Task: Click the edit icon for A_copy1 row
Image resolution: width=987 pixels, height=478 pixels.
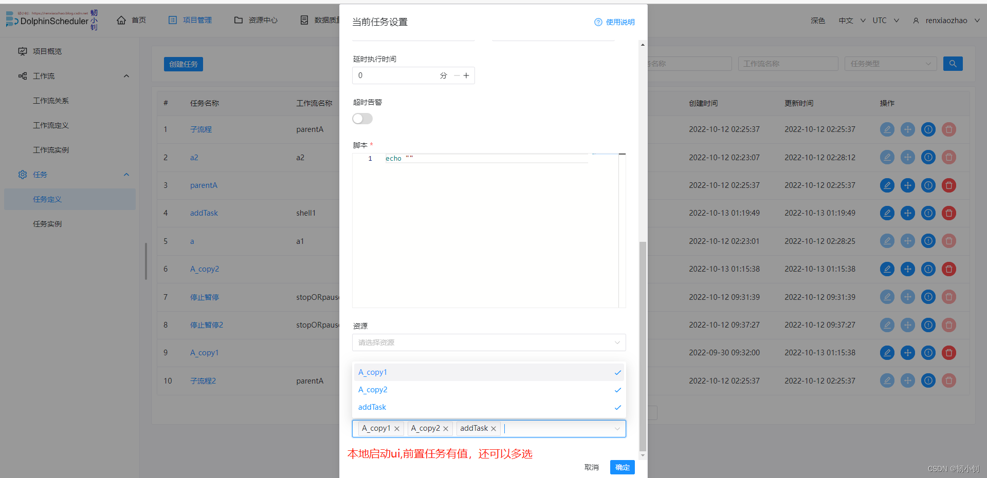Action: point(887,353)
